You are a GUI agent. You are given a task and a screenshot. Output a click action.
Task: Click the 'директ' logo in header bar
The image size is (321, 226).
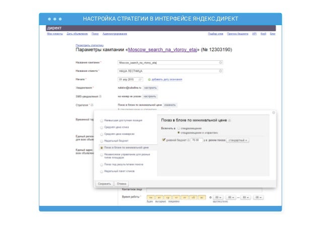point(54,28)
